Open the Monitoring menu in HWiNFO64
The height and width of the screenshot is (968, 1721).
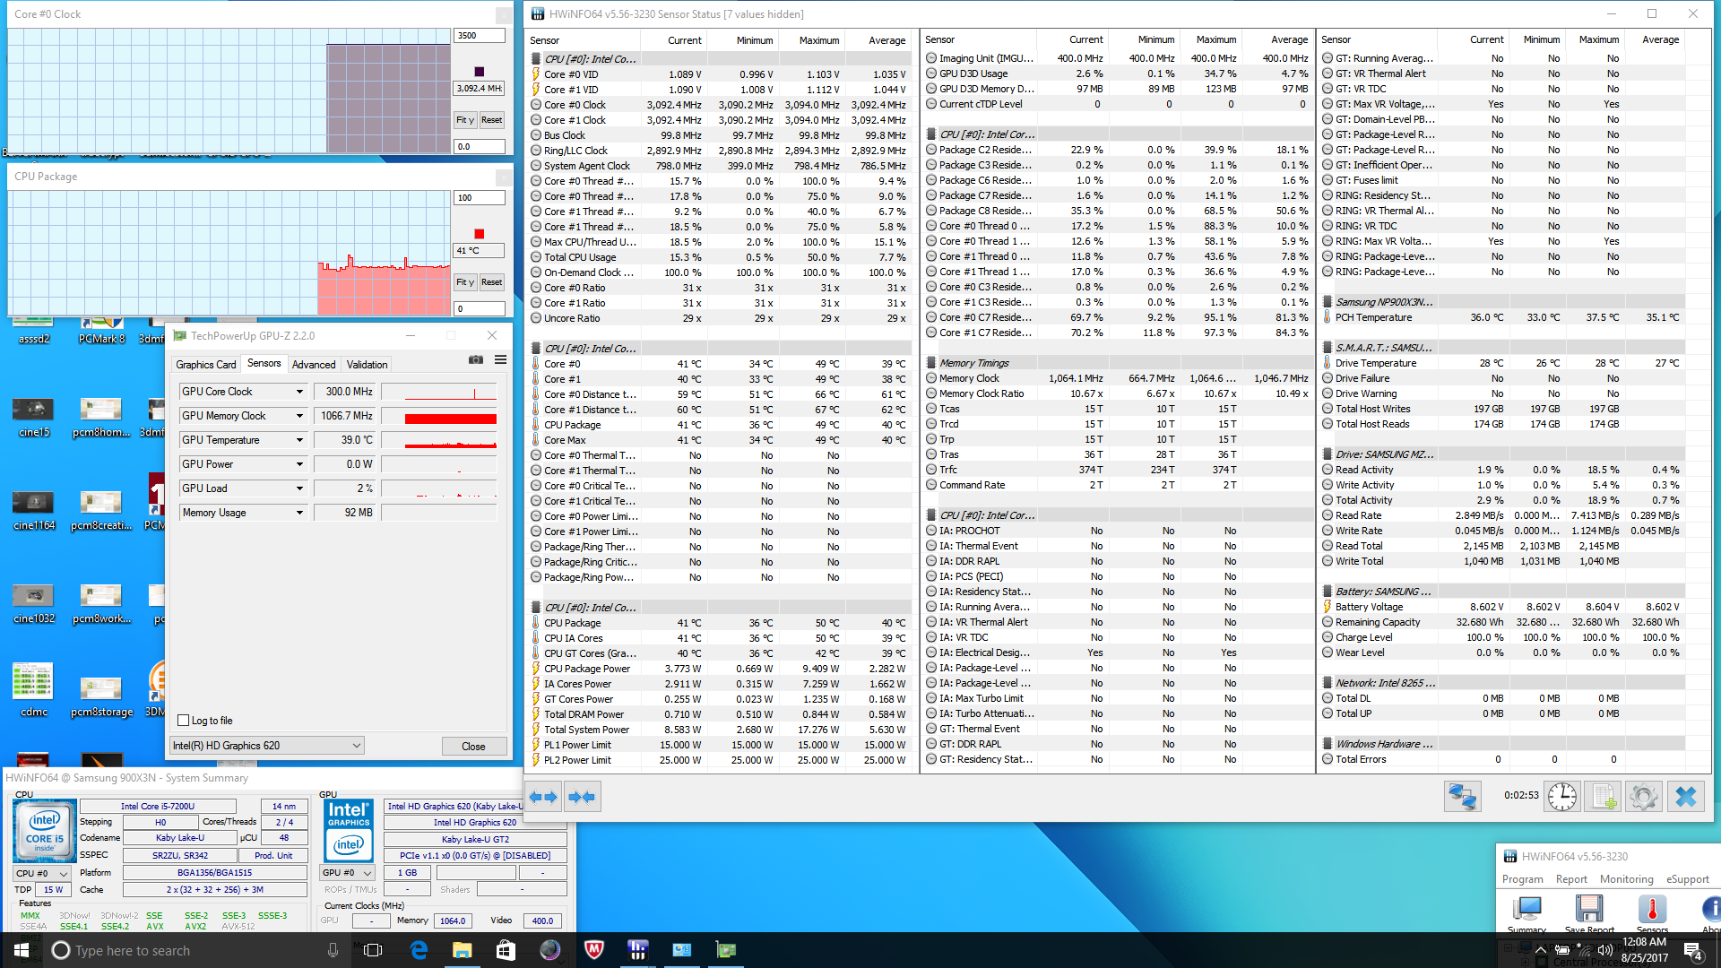[1626, 879]
